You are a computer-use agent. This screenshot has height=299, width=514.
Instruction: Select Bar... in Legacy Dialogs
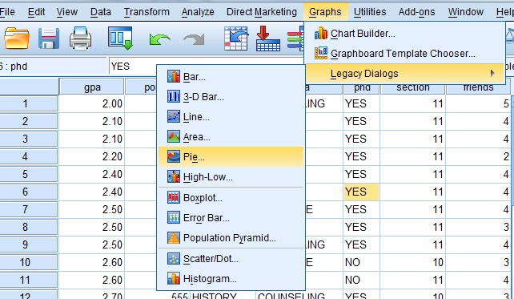(231, 77)
